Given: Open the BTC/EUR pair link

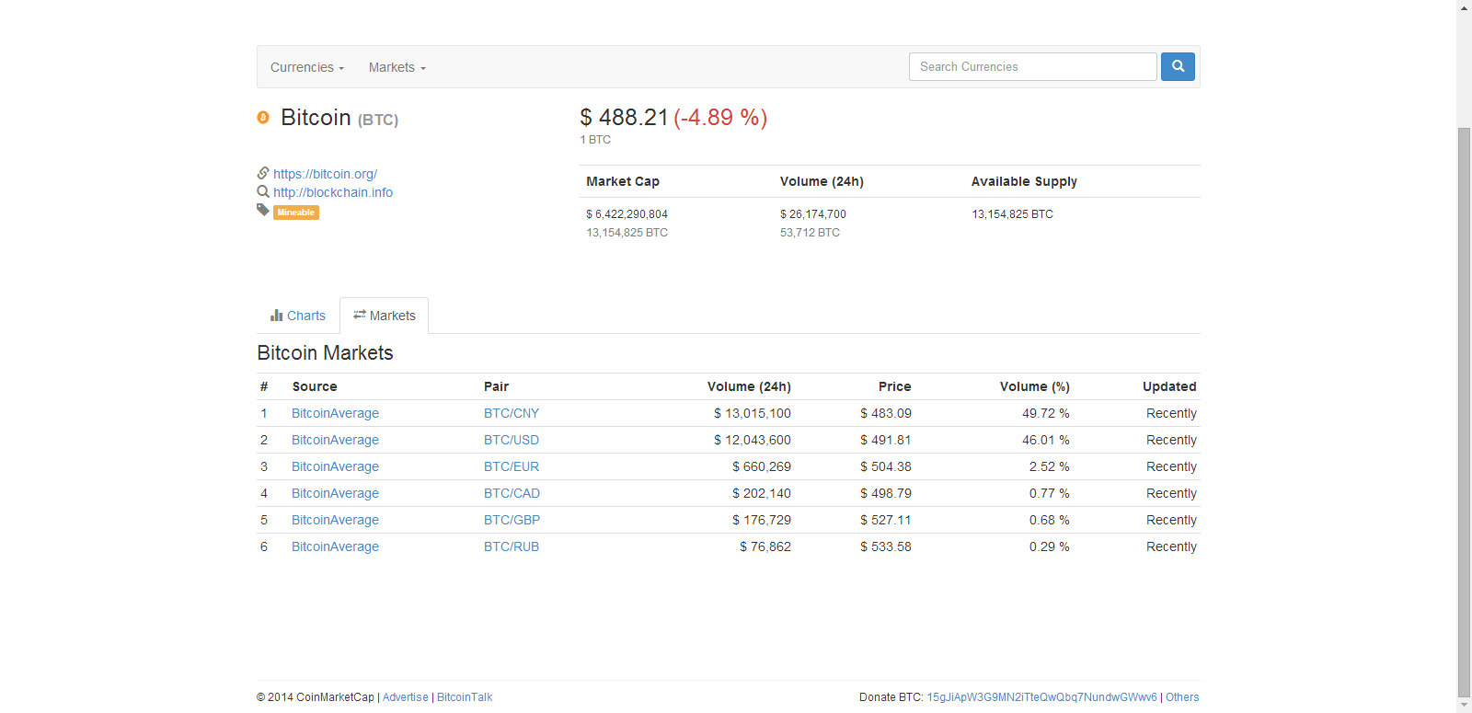Looking at the screenshot, I should click(x=512, y=466).
